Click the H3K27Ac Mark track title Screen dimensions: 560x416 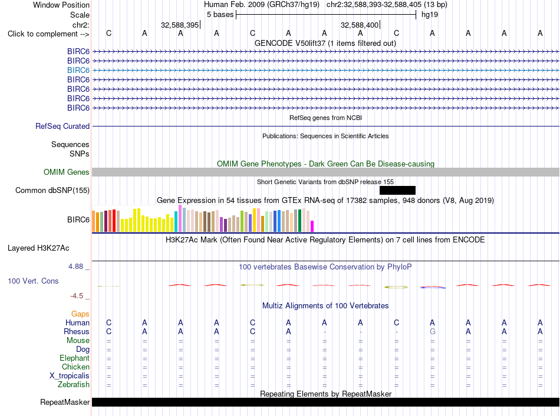click(325, 240)
